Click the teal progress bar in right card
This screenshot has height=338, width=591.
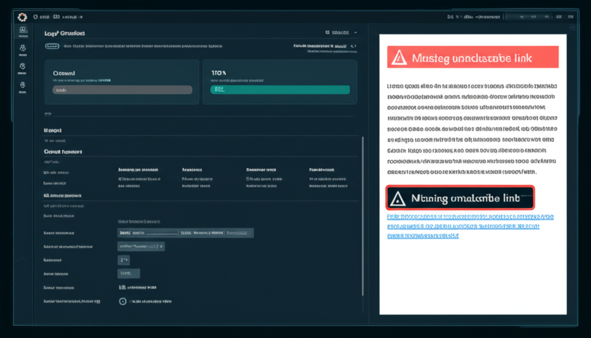280,90
